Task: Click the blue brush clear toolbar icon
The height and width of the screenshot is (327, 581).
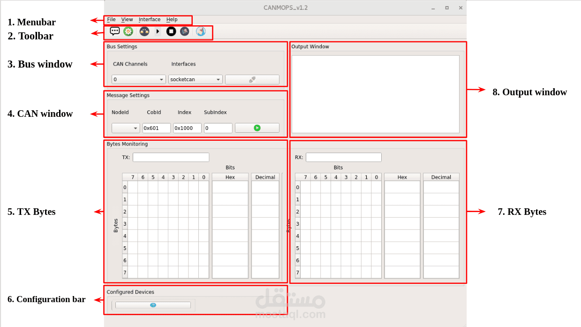Action: pos(201,31)
